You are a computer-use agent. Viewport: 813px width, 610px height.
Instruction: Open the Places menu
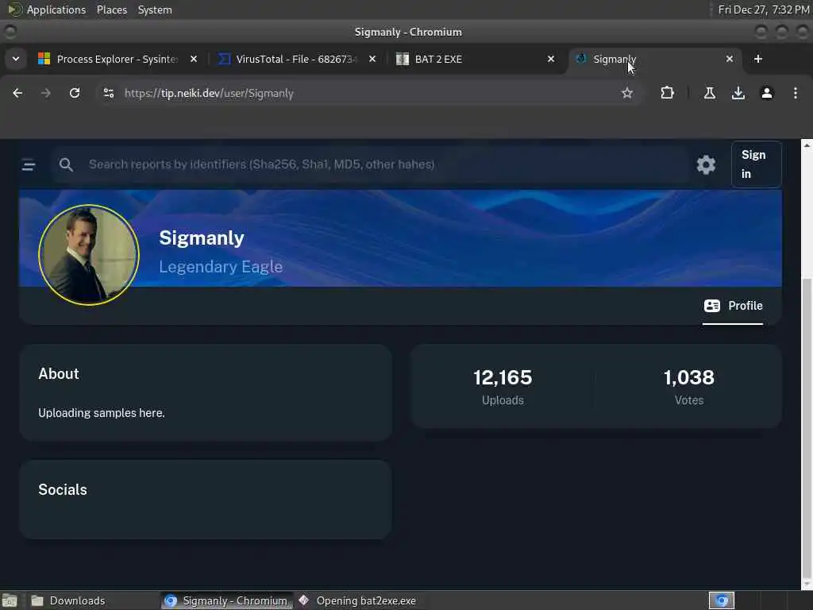pos(111,10)
